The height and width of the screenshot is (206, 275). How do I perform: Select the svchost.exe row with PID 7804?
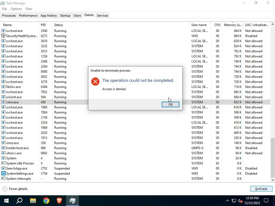tap(135, 112)
